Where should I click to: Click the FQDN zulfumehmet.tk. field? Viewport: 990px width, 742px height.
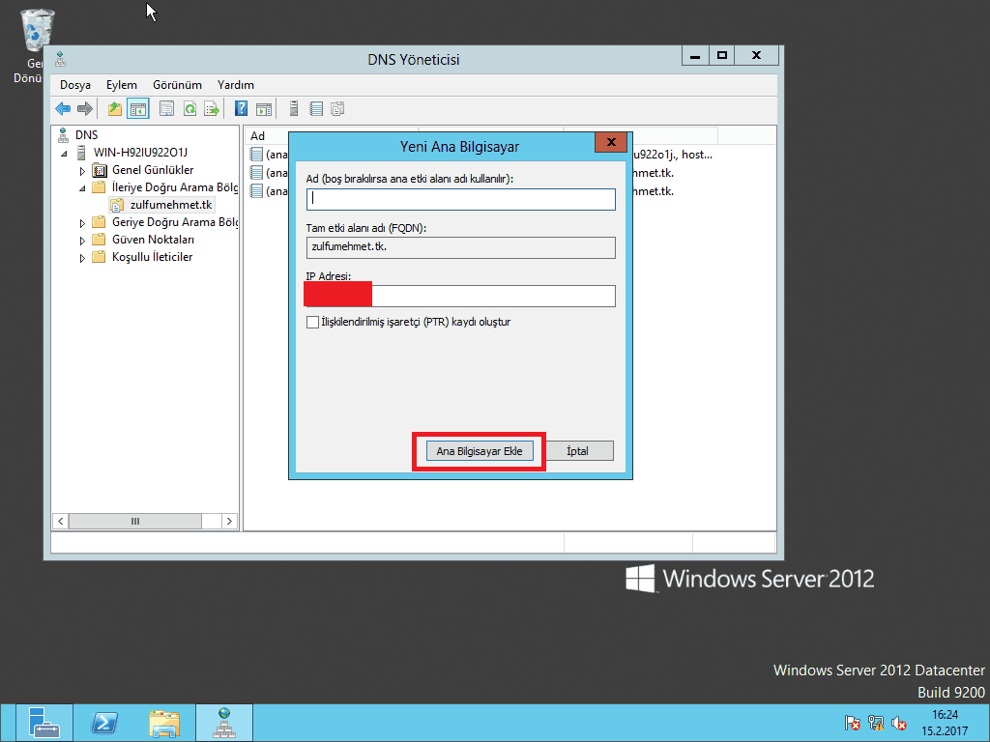pos(461,247)
